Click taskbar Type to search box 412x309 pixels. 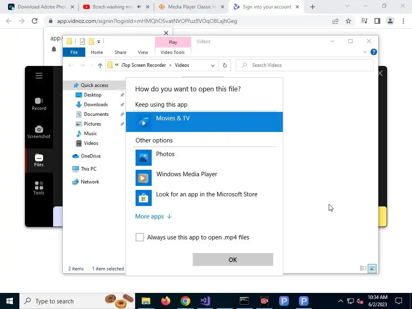(77, 301)
